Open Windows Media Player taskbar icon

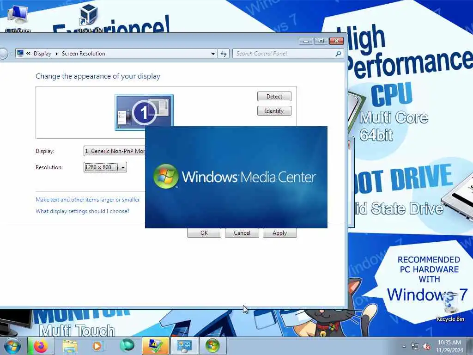[x=97, y=346]
